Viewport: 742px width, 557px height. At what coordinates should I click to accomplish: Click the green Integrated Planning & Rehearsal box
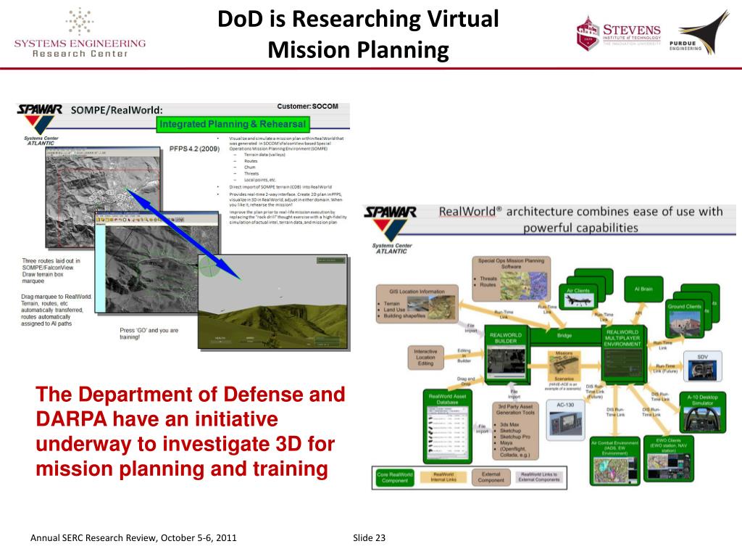[x=233, y=124]
